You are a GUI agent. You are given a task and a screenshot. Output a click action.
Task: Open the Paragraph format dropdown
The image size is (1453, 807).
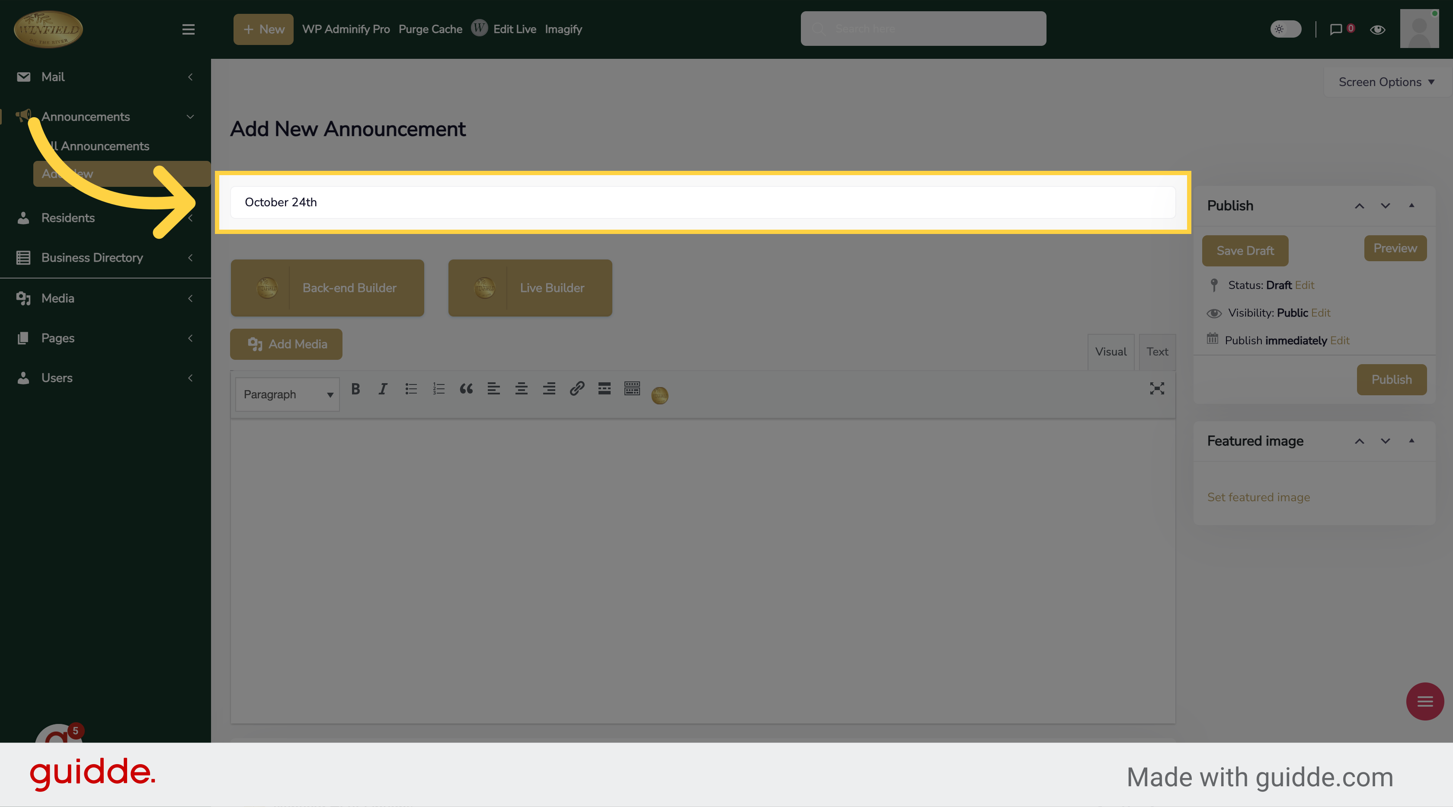(287, 394)
